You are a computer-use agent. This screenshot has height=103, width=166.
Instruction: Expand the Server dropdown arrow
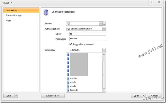[x=101, y=24]
